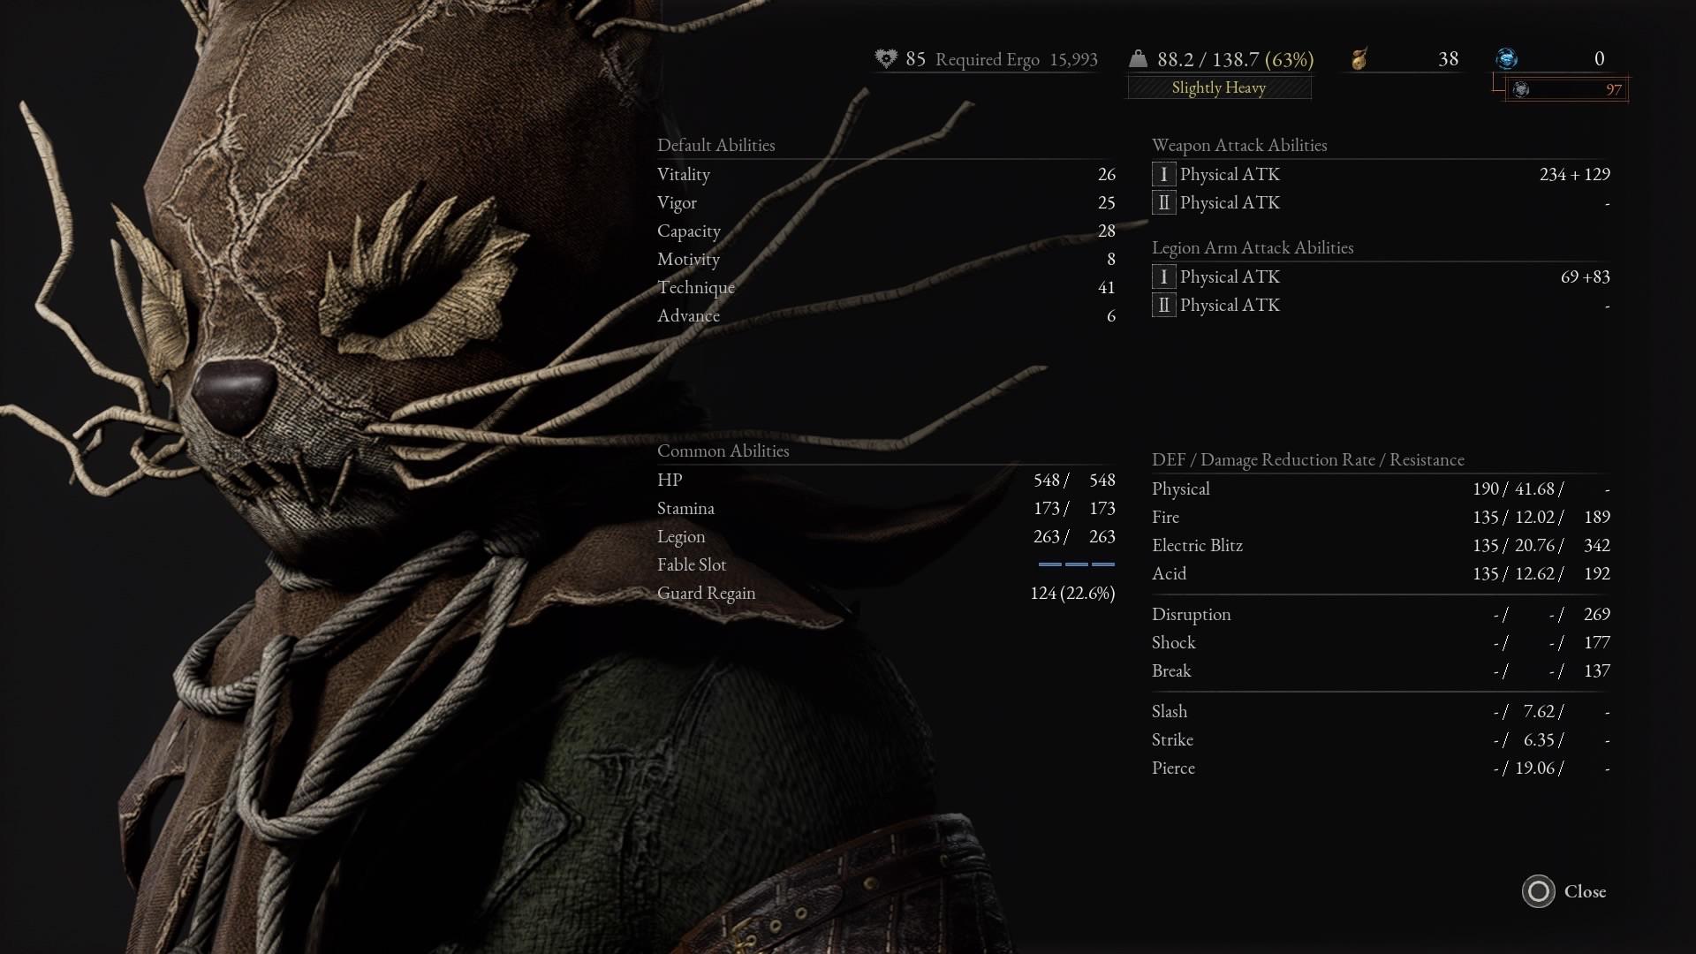The image size is (1696, 954).
Task: Click the Close label
Action: (1585, 891)
